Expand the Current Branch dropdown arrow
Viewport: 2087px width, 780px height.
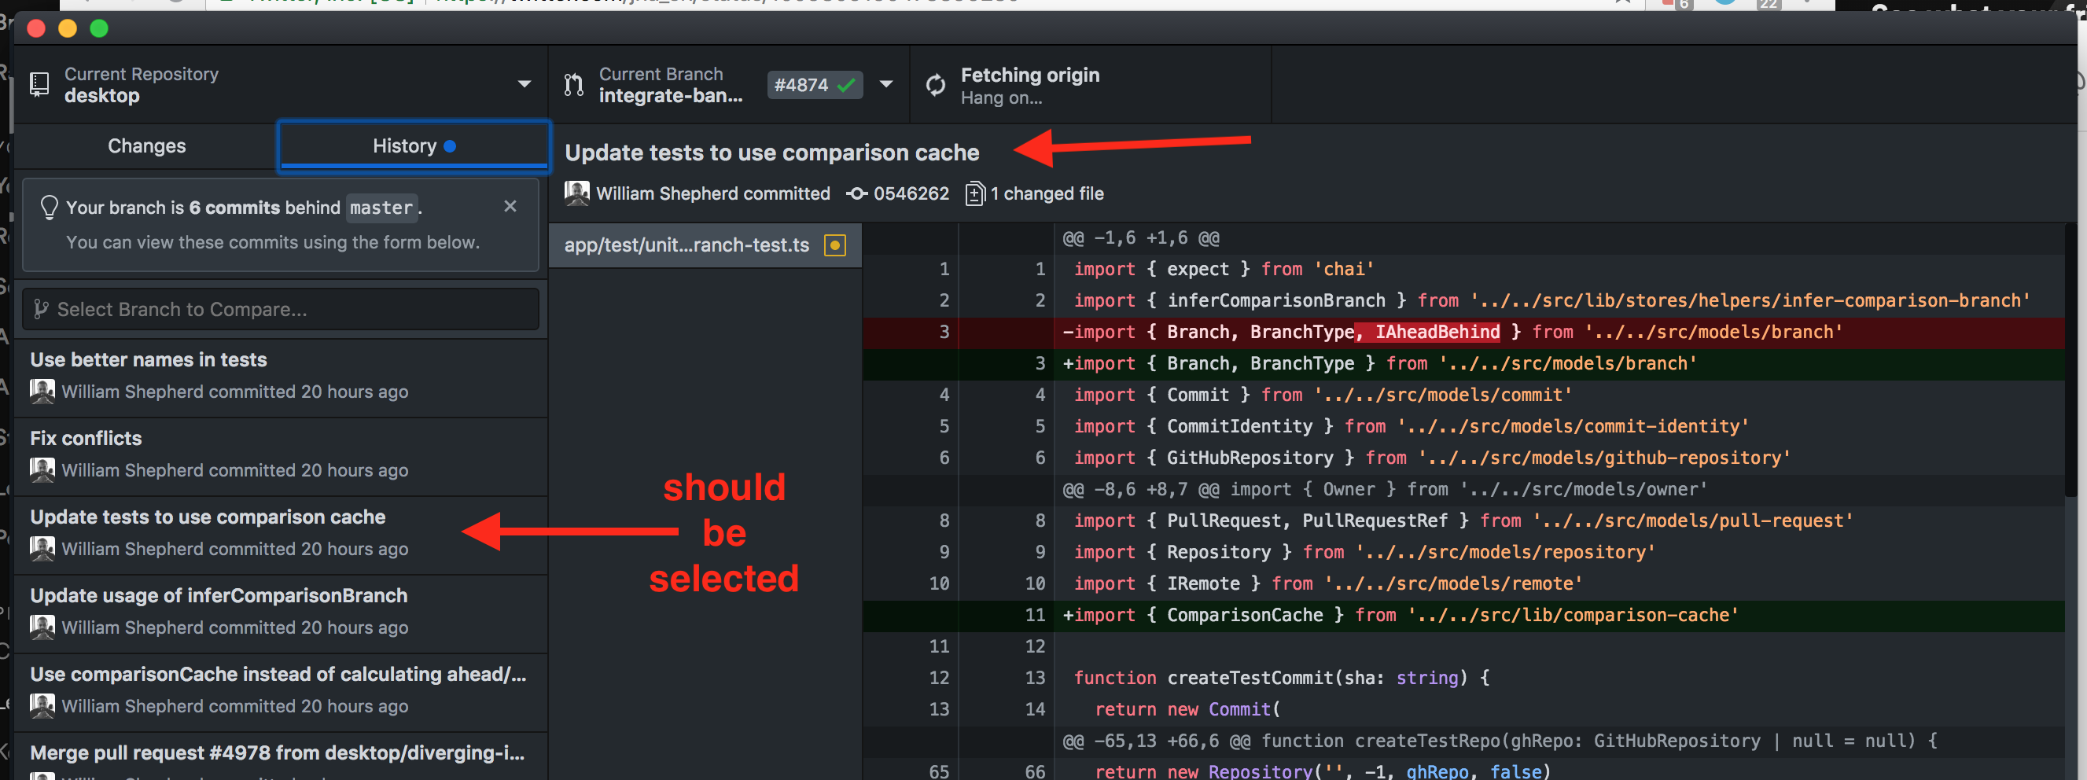pyautogui.click(x=886, y=84)
